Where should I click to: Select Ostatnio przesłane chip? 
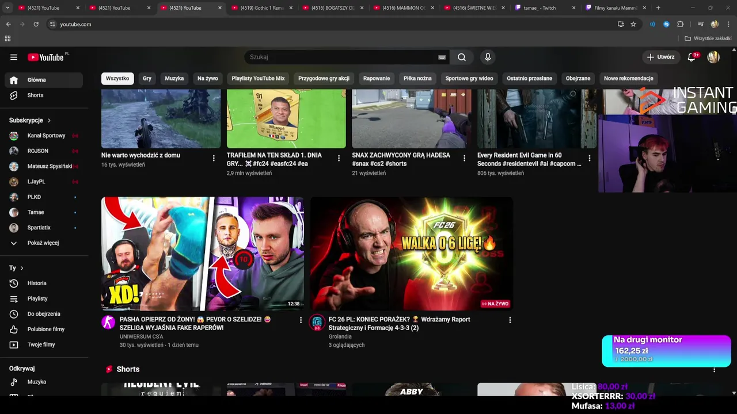(529, 78)
